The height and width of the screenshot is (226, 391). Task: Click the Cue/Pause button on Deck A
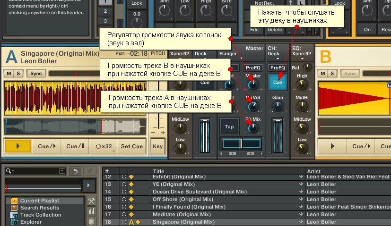[75, 146]
